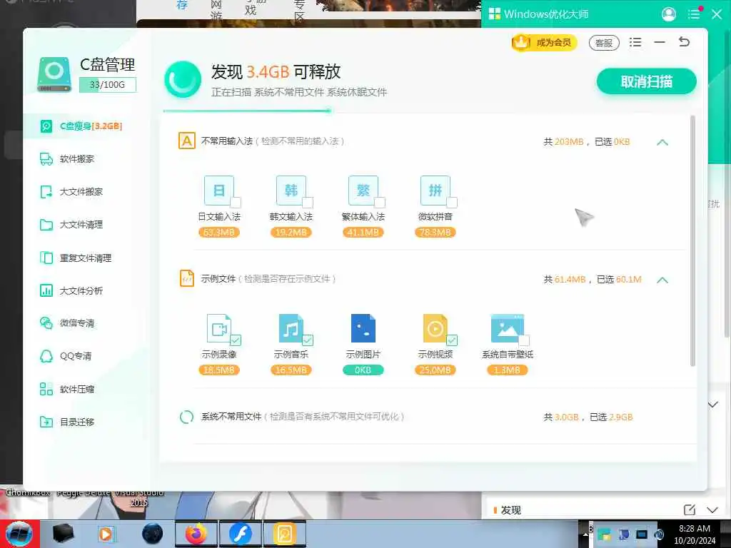Click the QQ专清 penguin icon
Viewport: 731px width, 548px height.
[x=46, y=356]
